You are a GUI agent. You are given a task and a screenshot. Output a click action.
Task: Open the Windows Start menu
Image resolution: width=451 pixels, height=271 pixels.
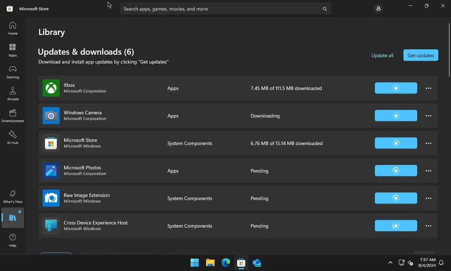(194, 263)
